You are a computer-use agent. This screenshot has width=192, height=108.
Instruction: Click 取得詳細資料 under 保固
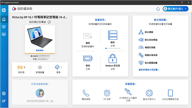click(88, 47)
